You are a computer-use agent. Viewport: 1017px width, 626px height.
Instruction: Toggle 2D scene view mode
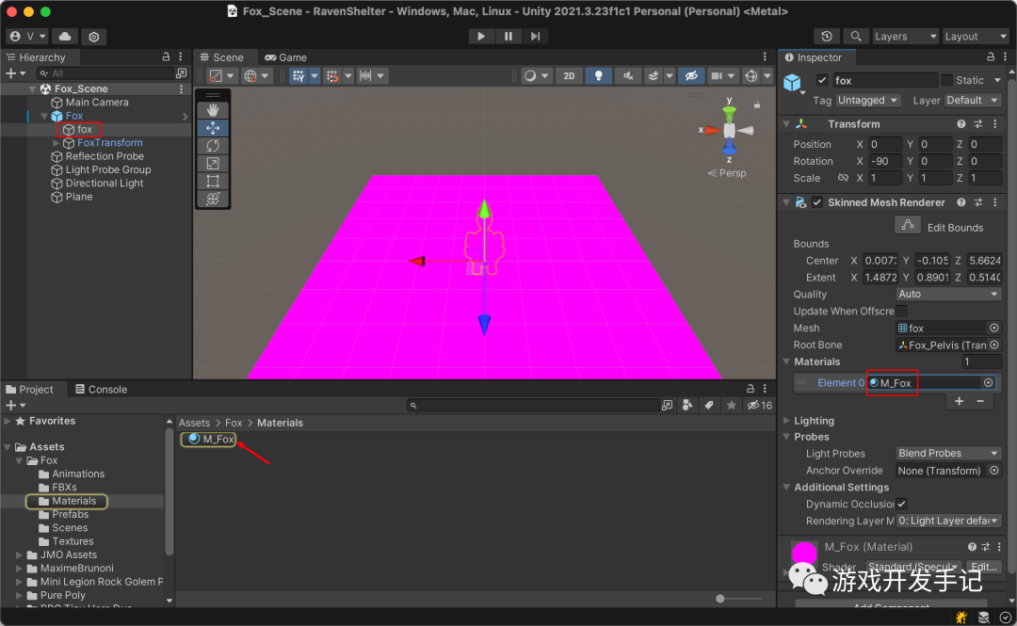[569, 76]
